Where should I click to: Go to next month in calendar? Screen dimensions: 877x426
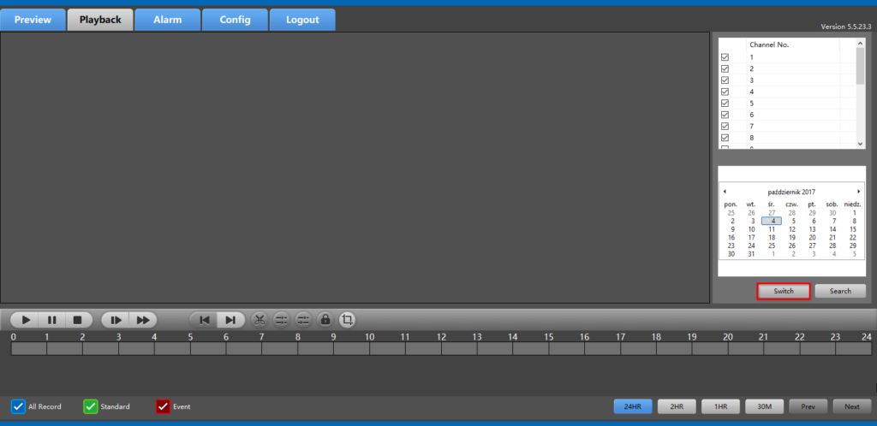[858, 192]
